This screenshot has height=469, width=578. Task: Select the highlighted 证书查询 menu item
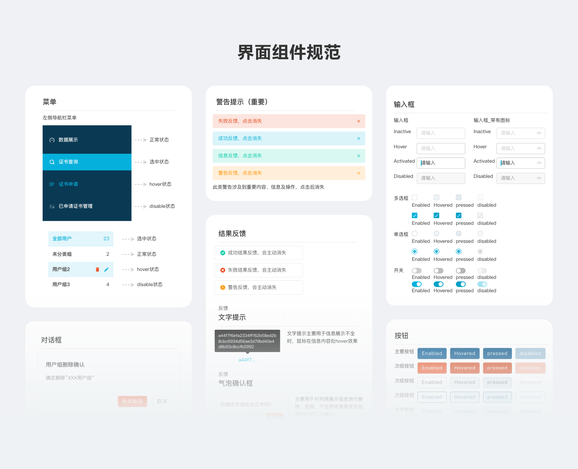pos(87,162)
